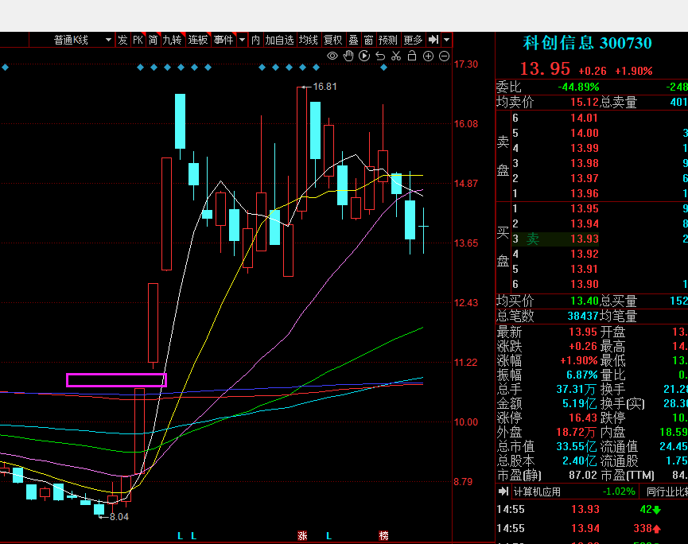The image size is (688, 544).
Task: Select the hand pan tool
Action: (x=348, y=56)
